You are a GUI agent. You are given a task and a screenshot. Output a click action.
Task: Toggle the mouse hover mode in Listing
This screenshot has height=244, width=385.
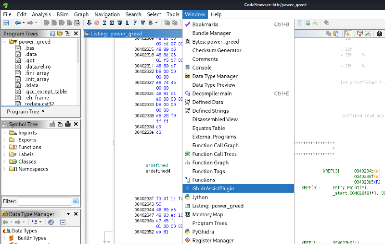point(347,34)
